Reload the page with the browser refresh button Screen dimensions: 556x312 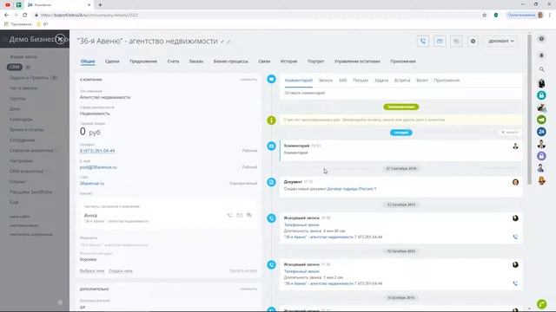pyautogui.click(x=25, y=16)
